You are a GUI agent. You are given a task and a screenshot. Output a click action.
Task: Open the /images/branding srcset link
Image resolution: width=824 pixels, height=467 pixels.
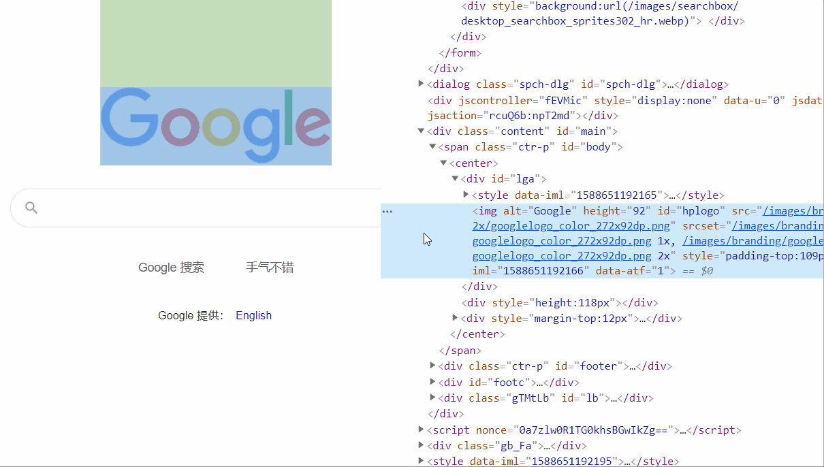778,226
